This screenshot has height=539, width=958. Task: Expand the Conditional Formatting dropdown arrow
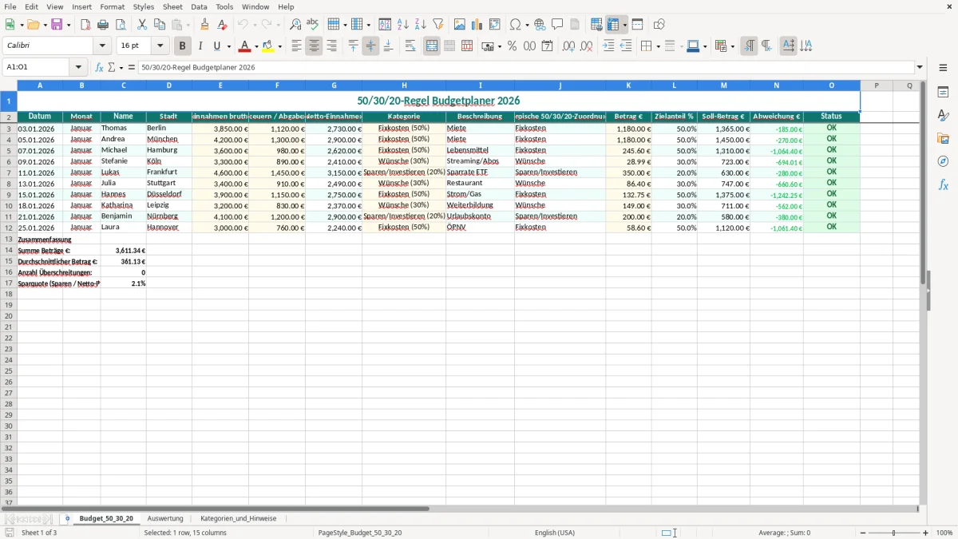(732, 46)
